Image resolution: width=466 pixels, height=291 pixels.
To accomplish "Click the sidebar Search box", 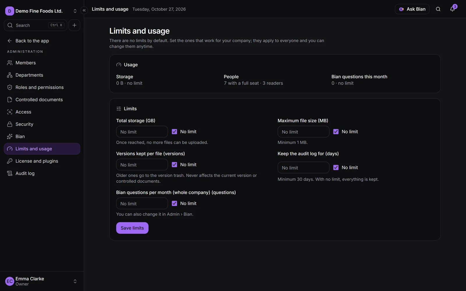I will (x=36, y=25).
